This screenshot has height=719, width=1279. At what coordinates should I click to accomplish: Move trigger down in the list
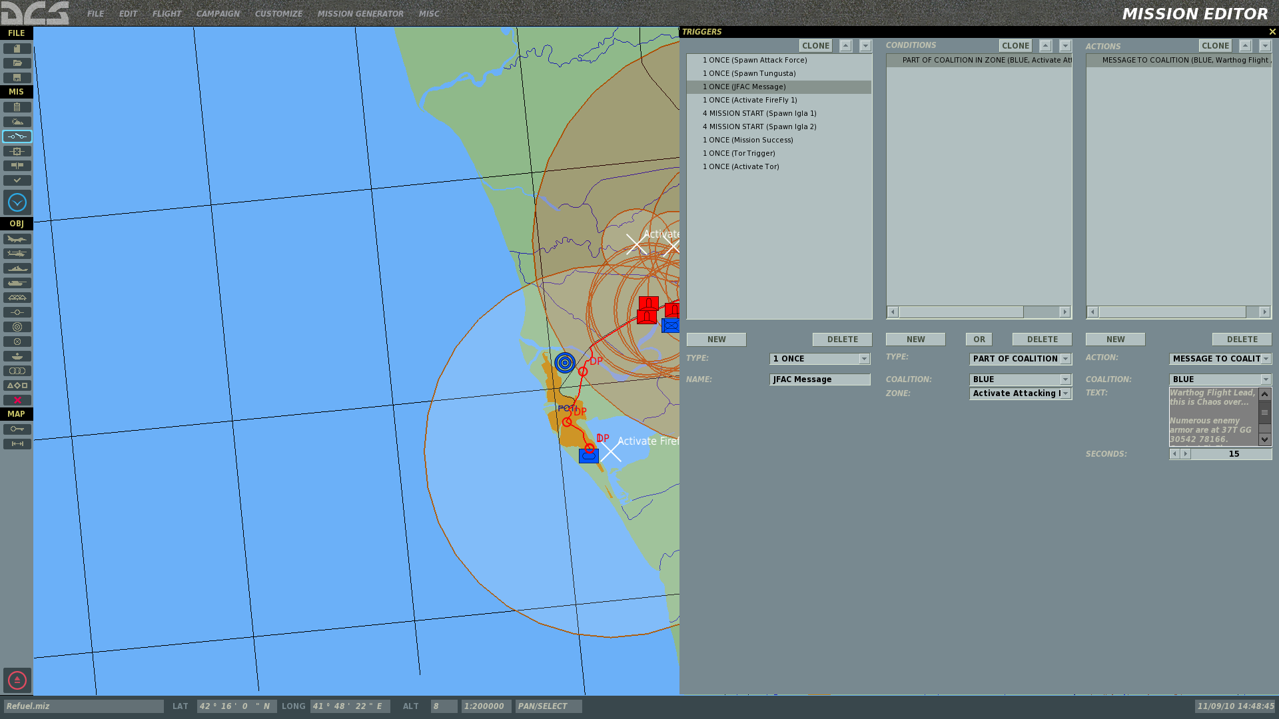(x=865, y=46)
